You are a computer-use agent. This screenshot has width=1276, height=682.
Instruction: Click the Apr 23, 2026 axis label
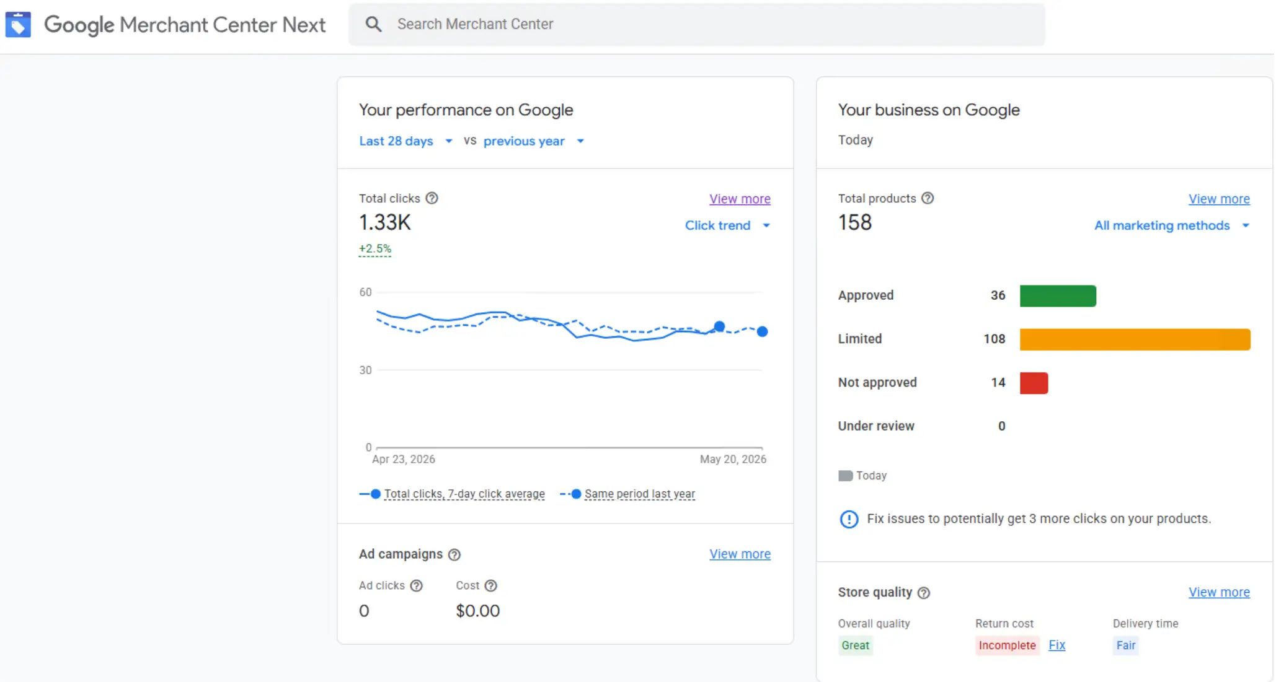coord(404,459)
